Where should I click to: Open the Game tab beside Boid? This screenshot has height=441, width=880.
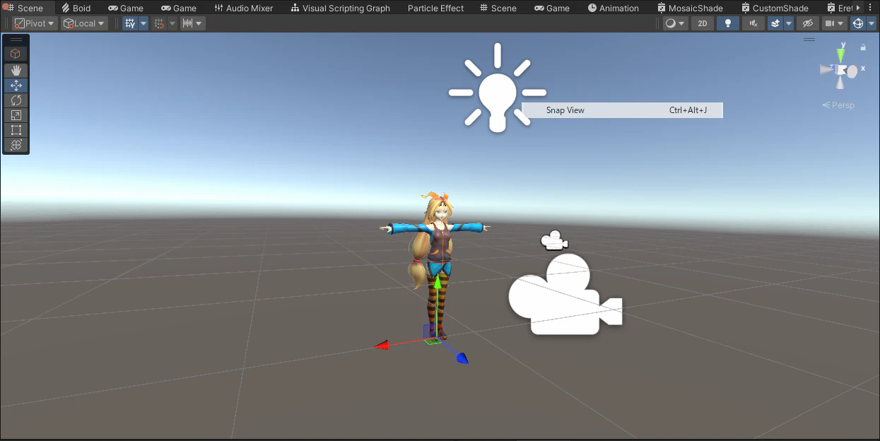click(126, 8)
